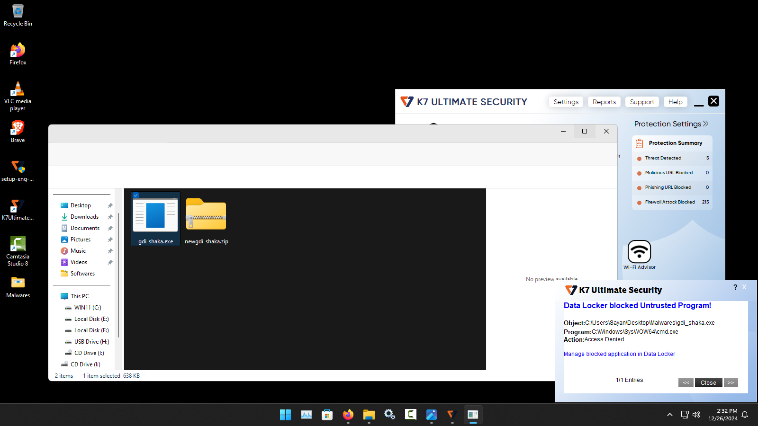Click the Threat Detected row in Protection Summary
Screen dimensions: 758x426
[x=673, y=158]
